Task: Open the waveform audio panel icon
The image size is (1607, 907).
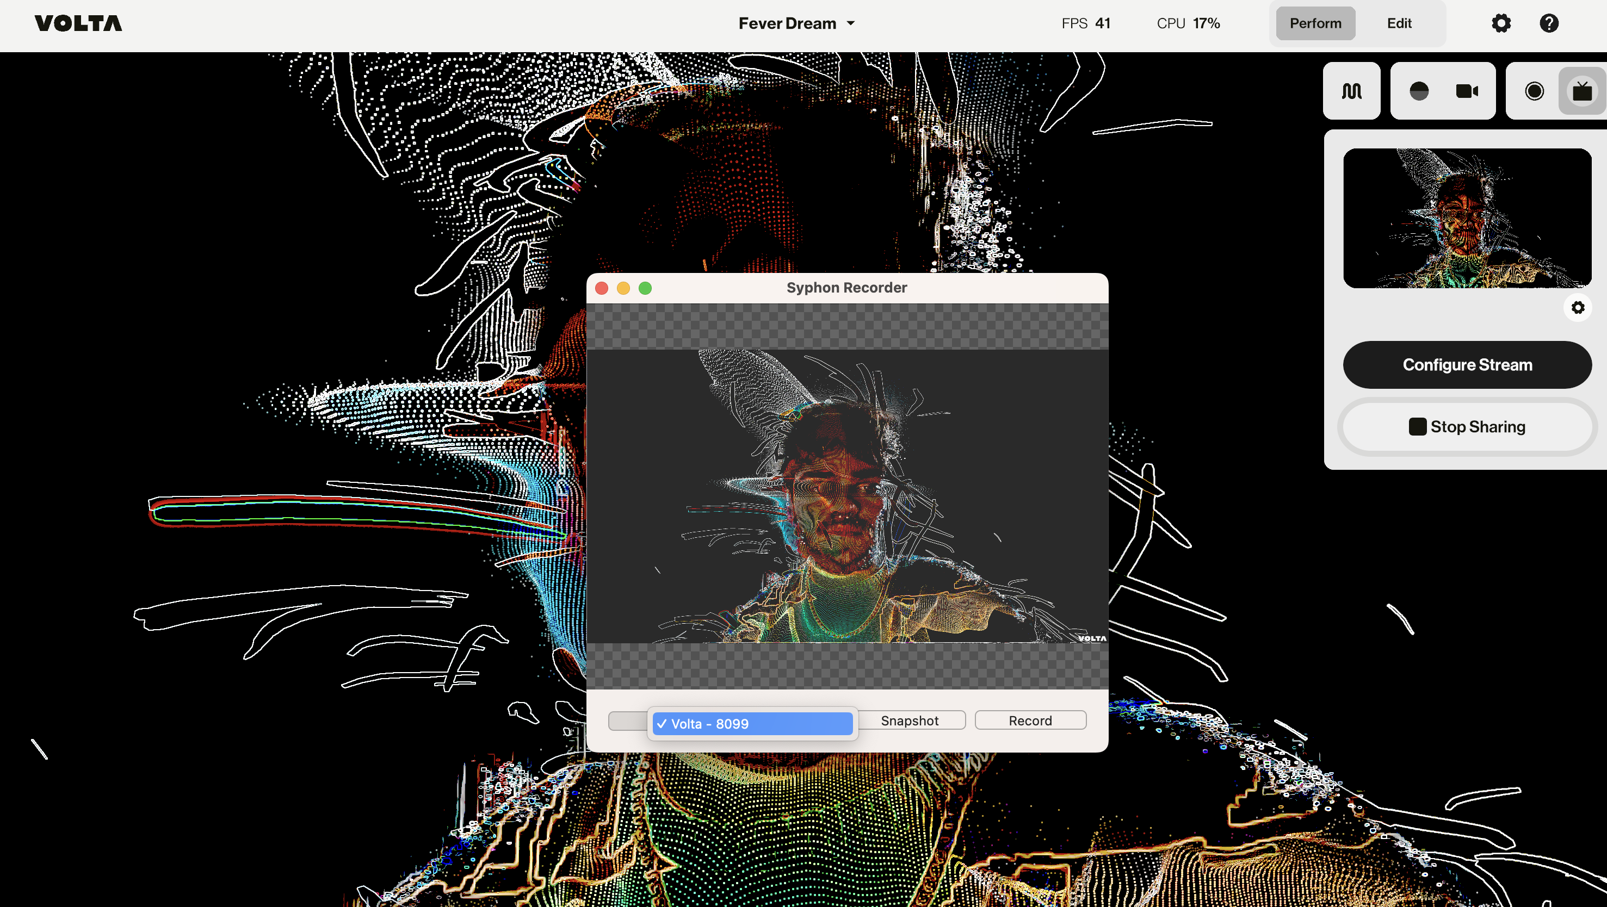Action: [1351, 91]
